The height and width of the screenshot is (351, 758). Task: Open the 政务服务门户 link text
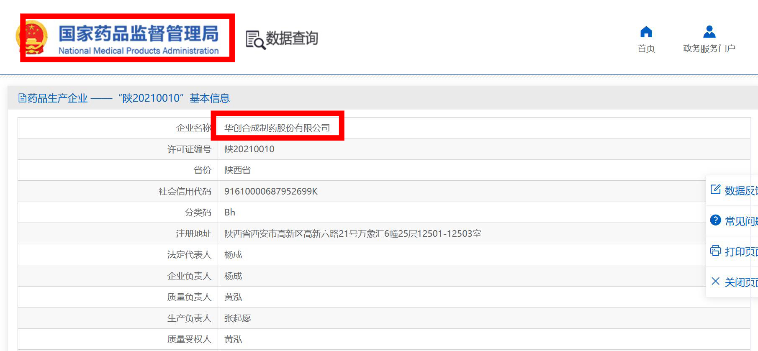coord(709,49)
